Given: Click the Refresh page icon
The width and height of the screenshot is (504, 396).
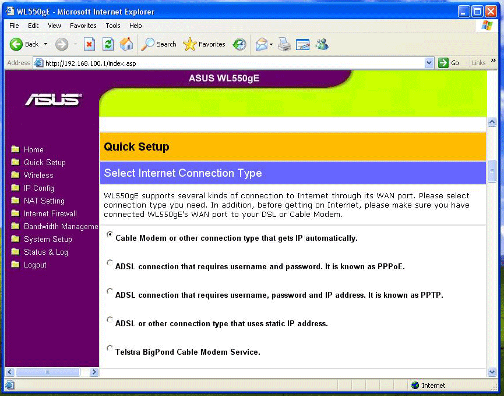Looking at the screenshot, I should point(108,44).
